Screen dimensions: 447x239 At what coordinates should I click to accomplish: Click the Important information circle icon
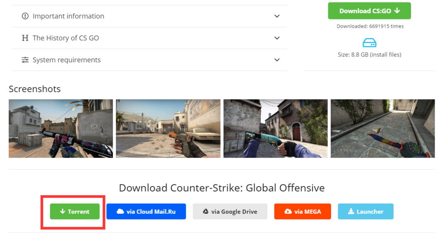coord(24,16)
